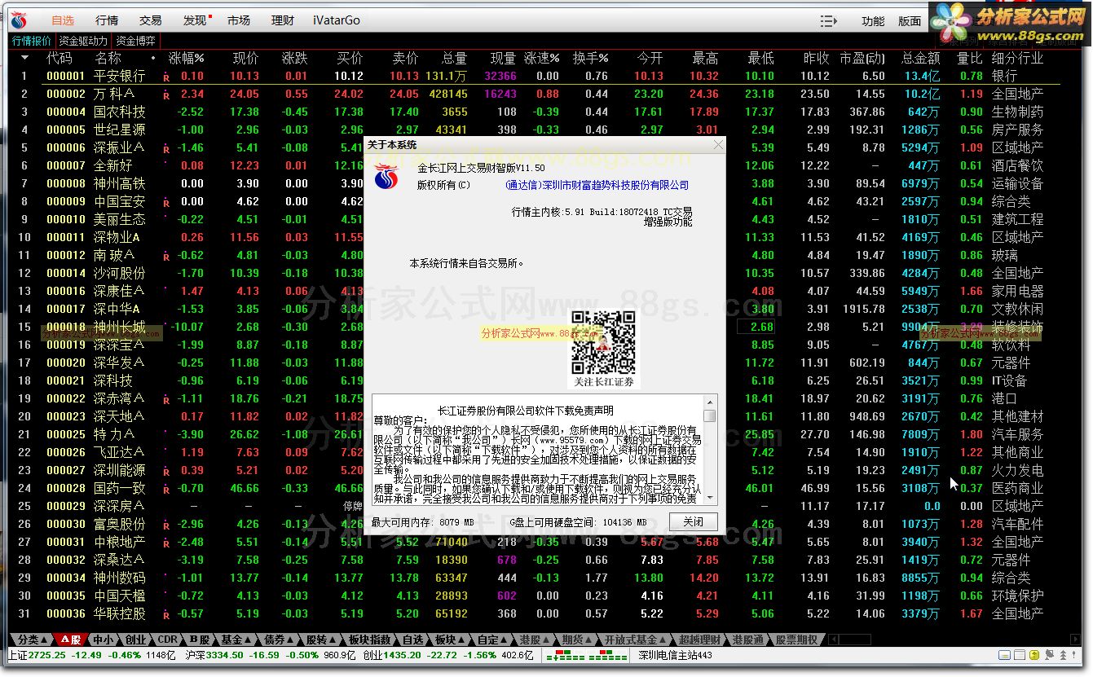This screenshot has height=677, width=1093.
Task: Click the dot marker column header beside 名称
Action: coord(153,58)
